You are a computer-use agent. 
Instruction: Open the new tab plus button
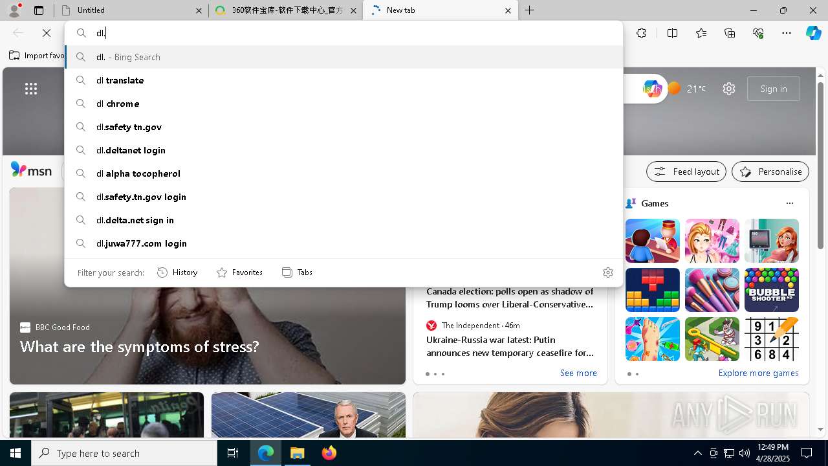530,10
